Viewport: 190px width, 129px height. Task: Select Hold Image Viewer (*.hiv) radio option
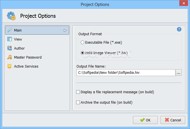click(82, 53)
